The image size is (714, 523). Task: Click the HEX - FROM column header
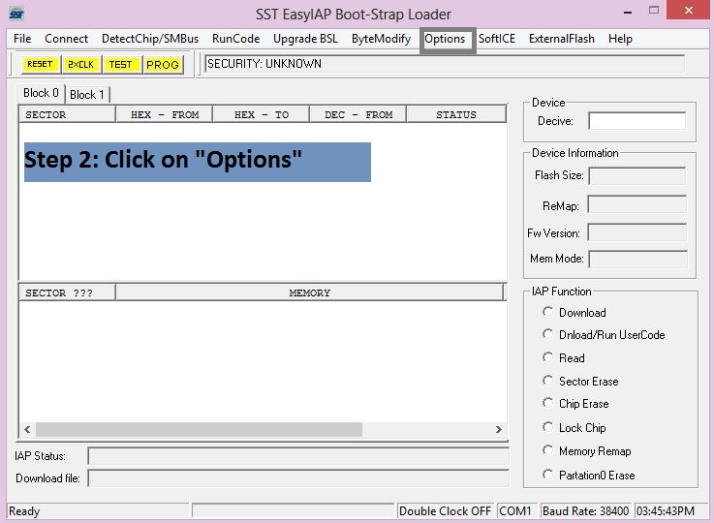pos(165,114)
